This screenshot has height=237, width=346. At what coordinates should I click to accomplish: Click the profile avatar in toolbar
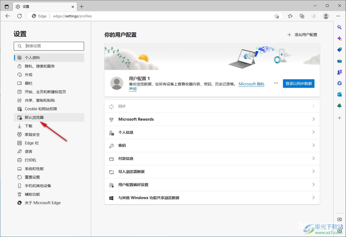326,16
